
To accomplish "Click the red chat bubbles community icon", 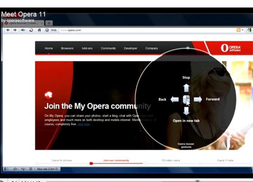I will [x=48, y=95].
